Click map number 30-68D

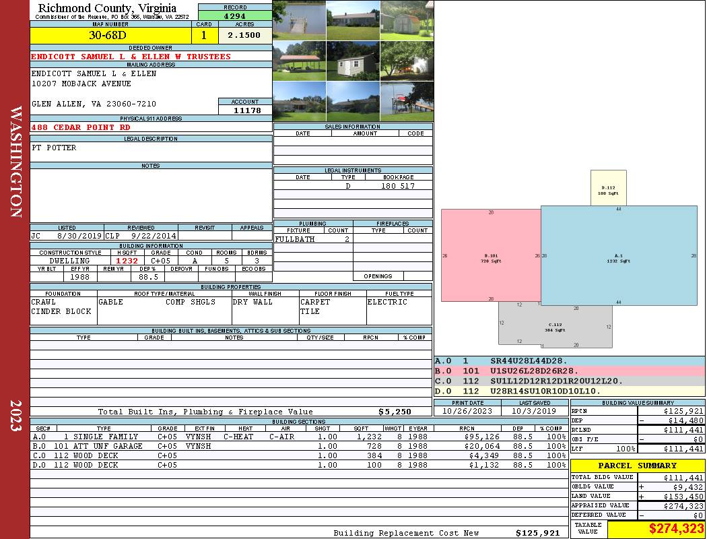(x=108, y=35)
